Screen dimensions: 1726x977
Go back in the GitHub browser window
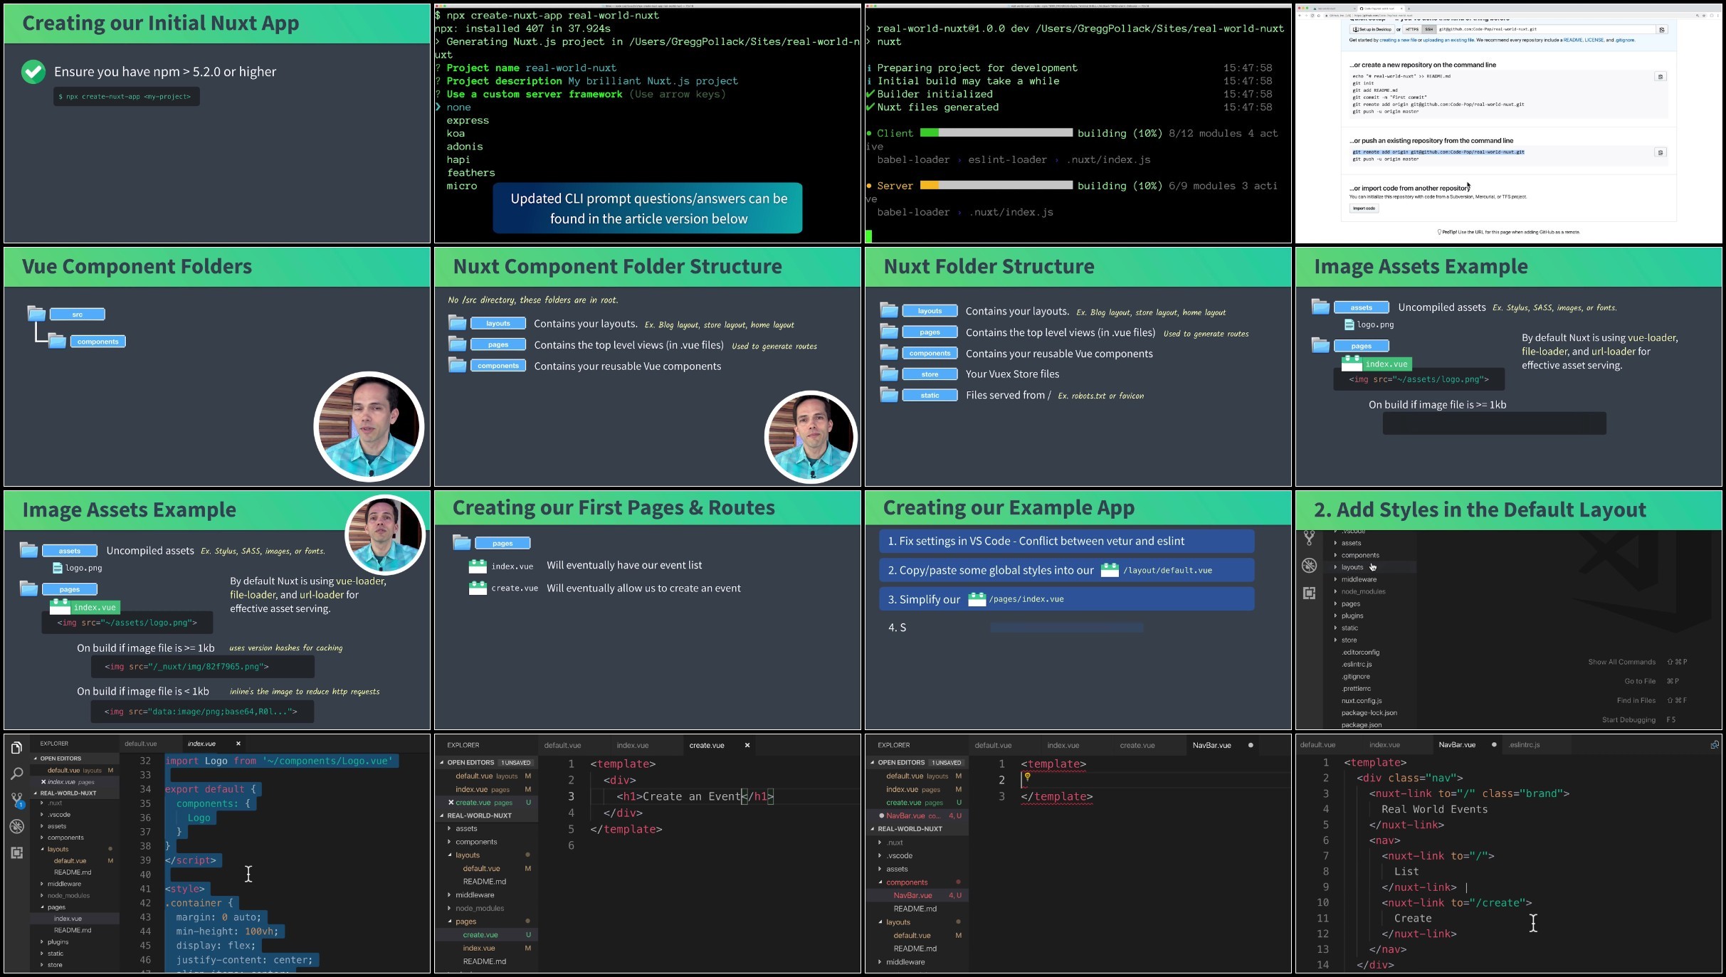coord(1301,15)
